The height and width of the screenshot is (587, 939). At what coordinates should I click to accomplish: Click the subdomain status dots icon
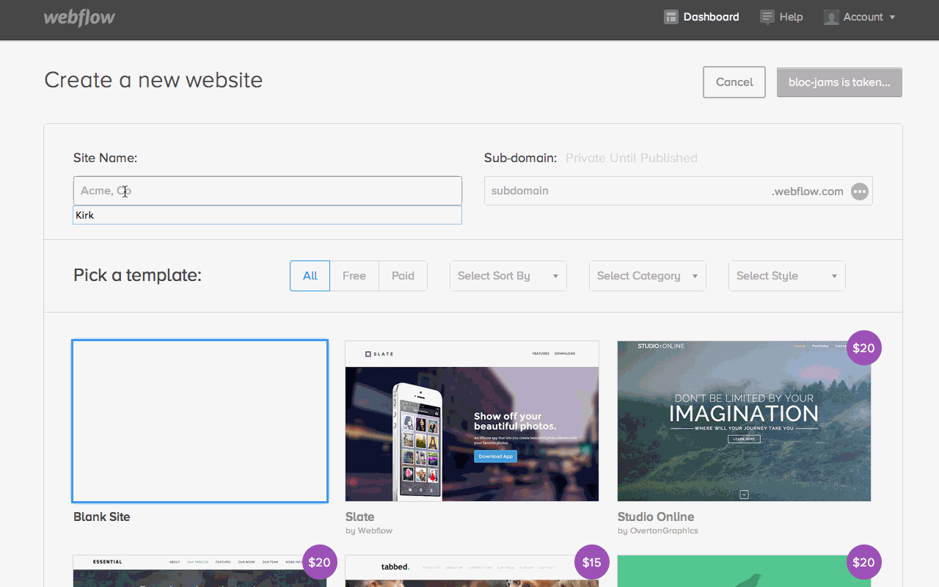859,192
